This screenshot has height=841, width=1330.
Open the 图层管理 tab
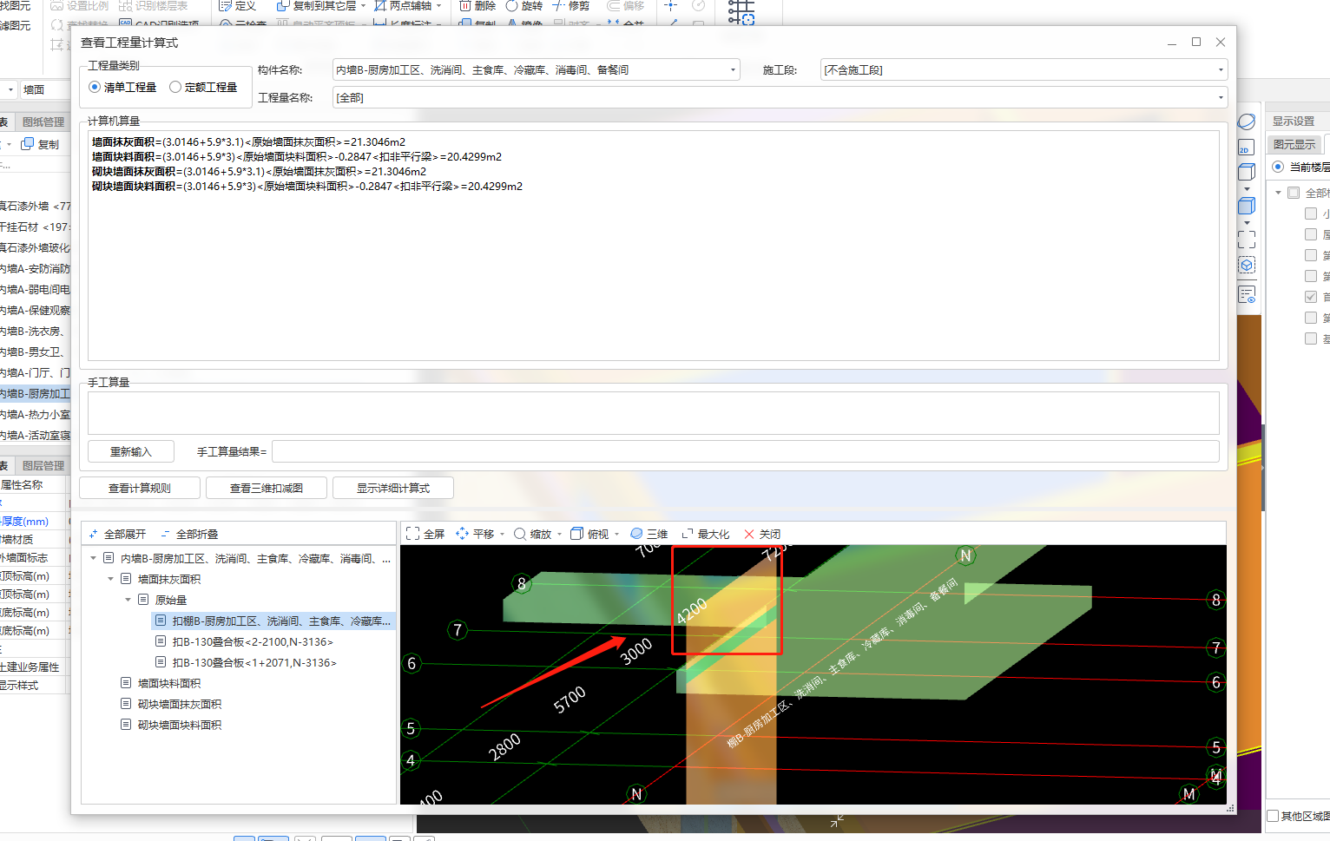coord(43,465)
